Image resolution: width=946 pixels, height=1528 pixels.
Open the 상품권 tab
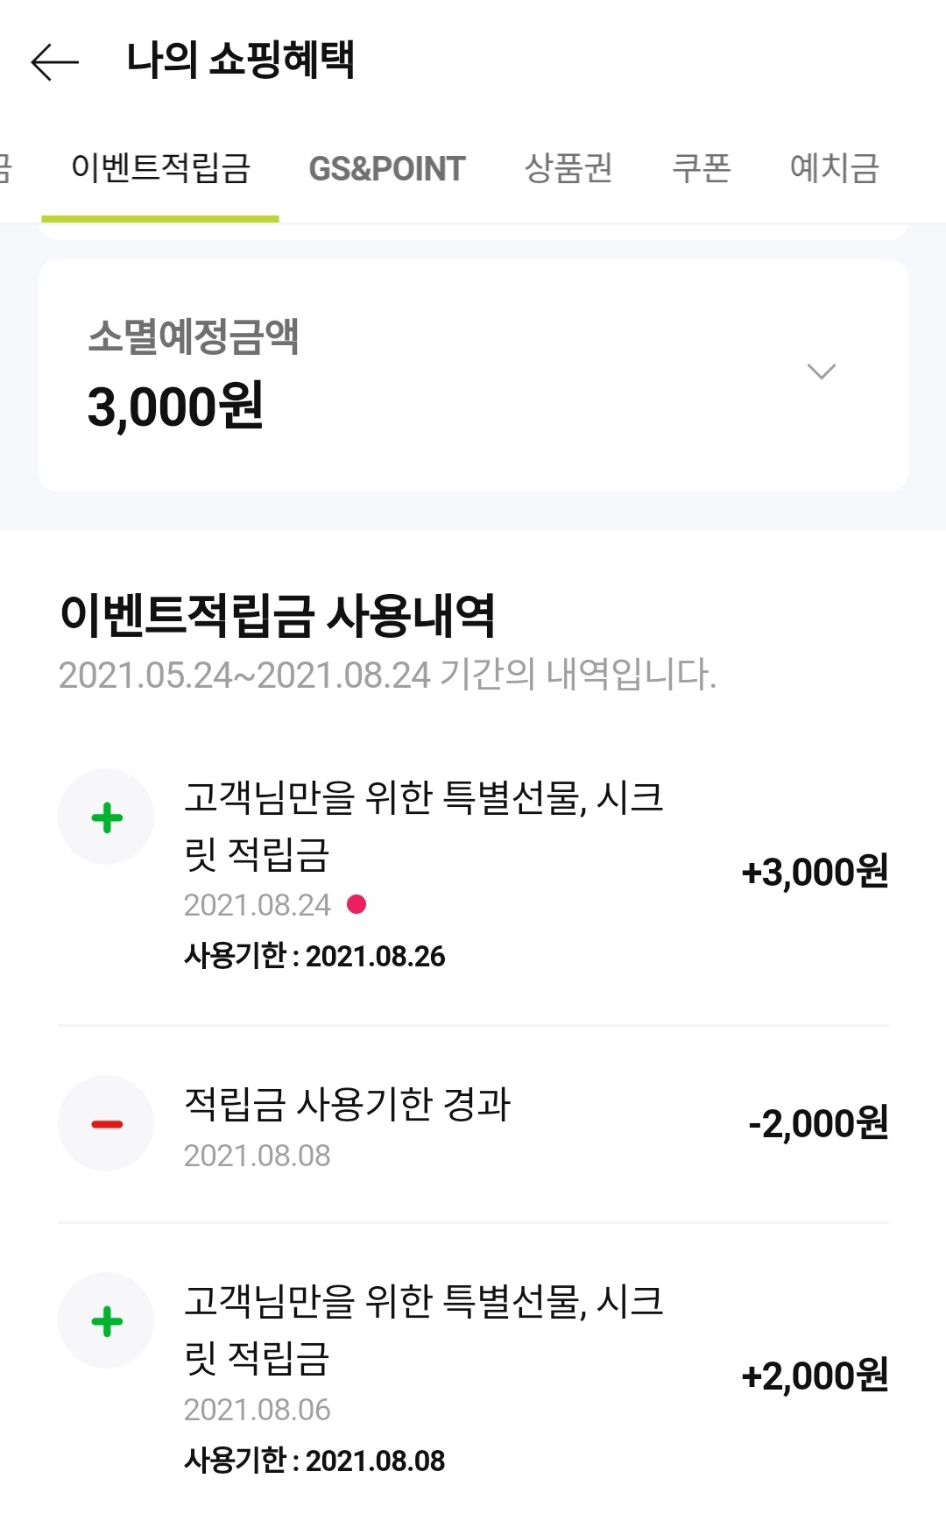coord(568,168)
